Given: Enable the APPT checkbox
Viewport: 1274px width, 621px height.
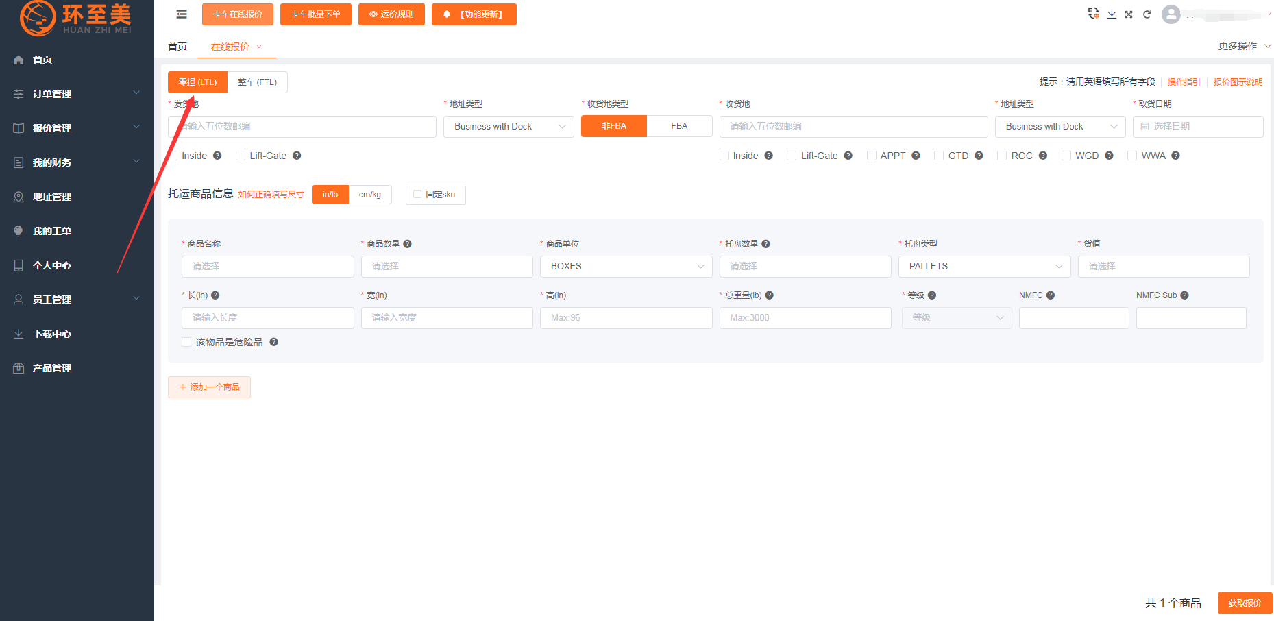Looking at the screenshot, I should [x=872, y=156].
